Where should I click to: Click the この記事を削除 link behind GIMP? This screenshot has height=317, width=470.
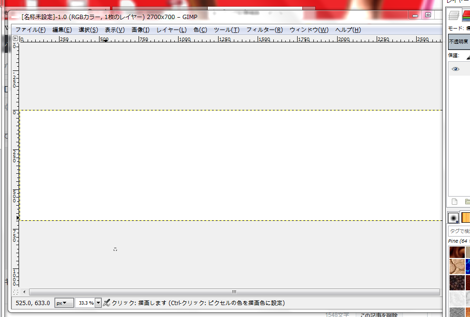coord(379,315)
